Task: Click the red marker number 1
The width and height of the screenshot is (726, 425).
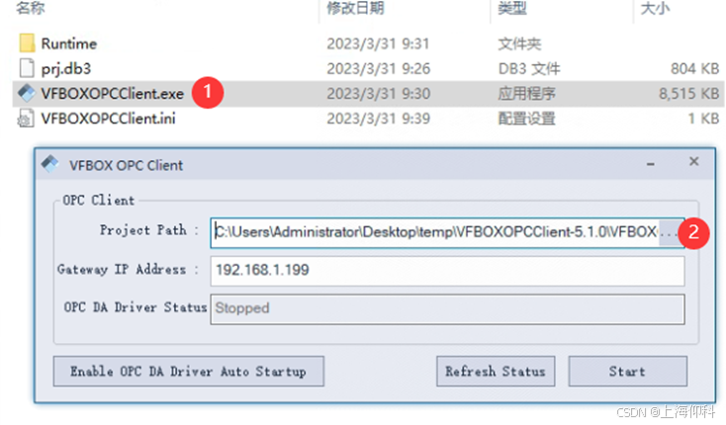Action: pyautogui.click(x=207, y=93)
